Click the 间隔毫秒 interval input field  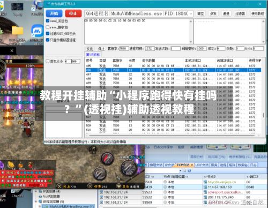click(202, 48)
